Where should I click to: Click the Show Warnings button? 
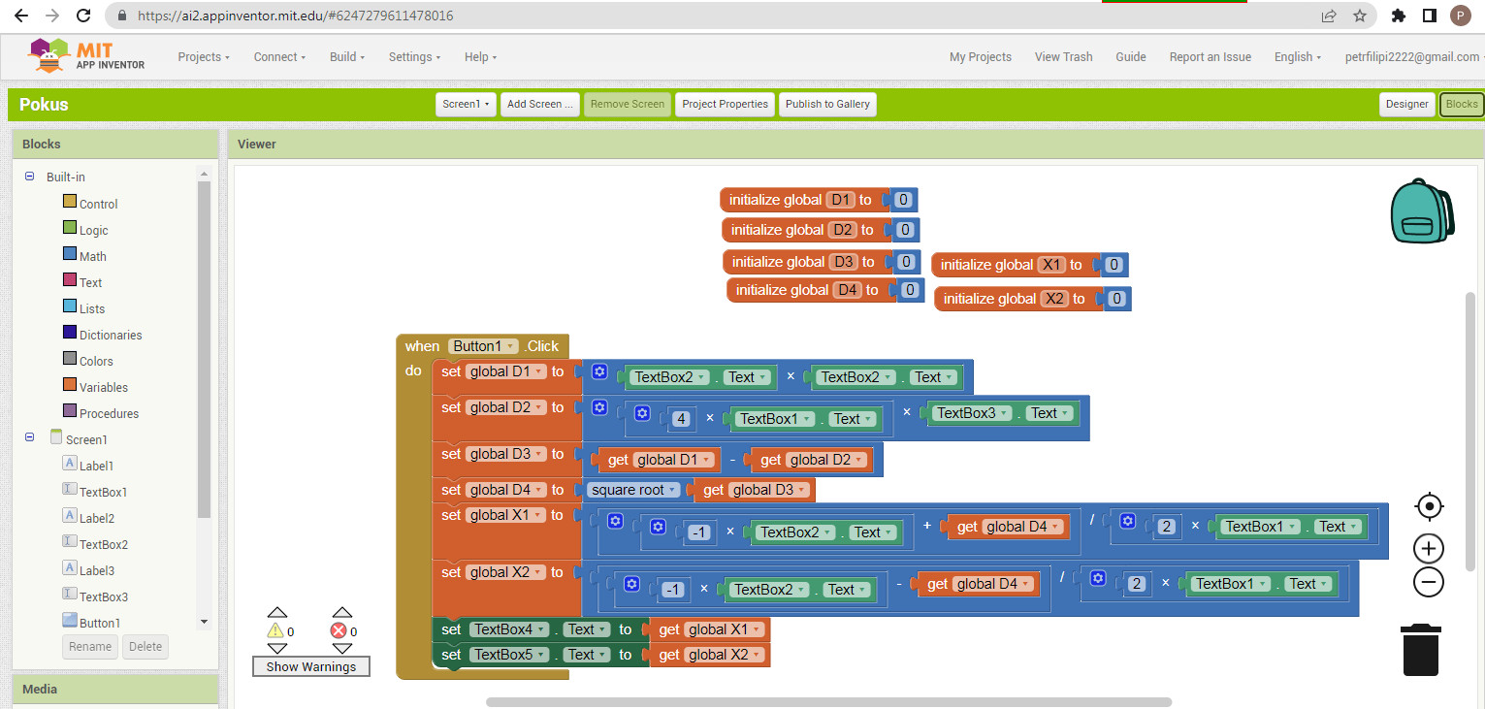point(310,666)
